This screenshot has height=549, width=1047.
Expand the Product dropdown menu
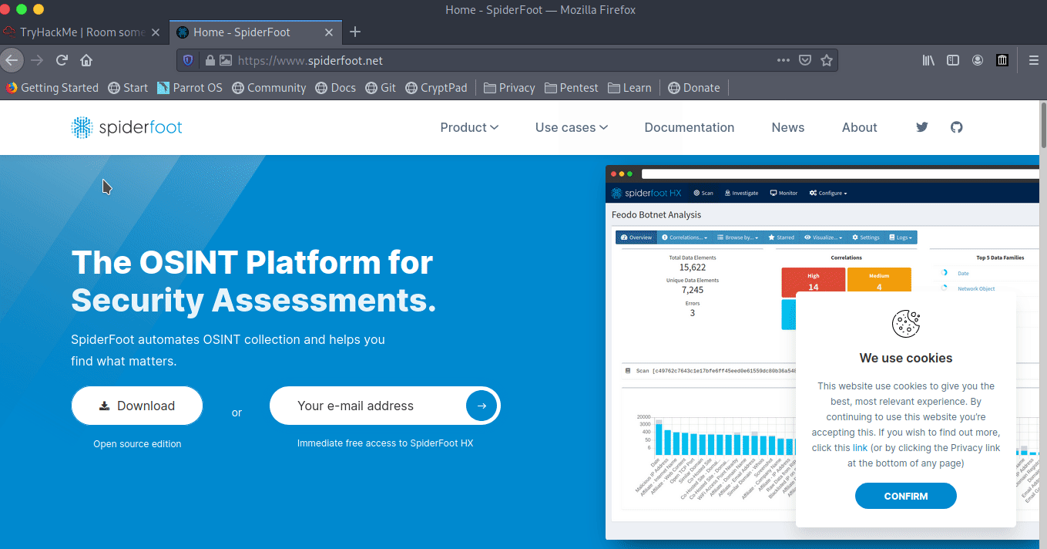(469, 127)
